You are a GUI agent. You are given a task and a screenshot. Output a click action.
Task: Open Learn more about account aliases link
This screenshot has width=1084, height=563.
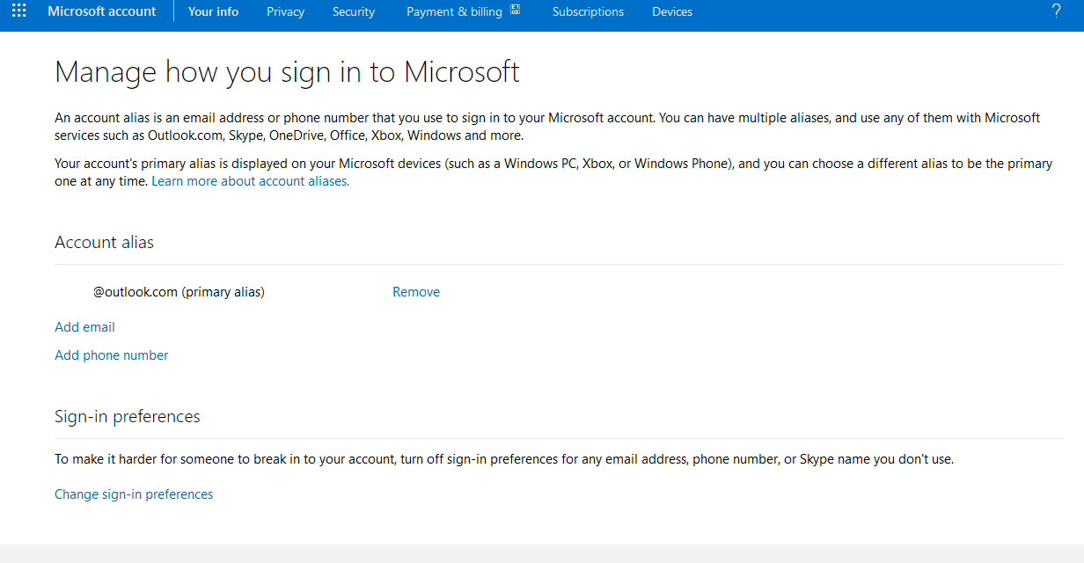click(250, 181)
